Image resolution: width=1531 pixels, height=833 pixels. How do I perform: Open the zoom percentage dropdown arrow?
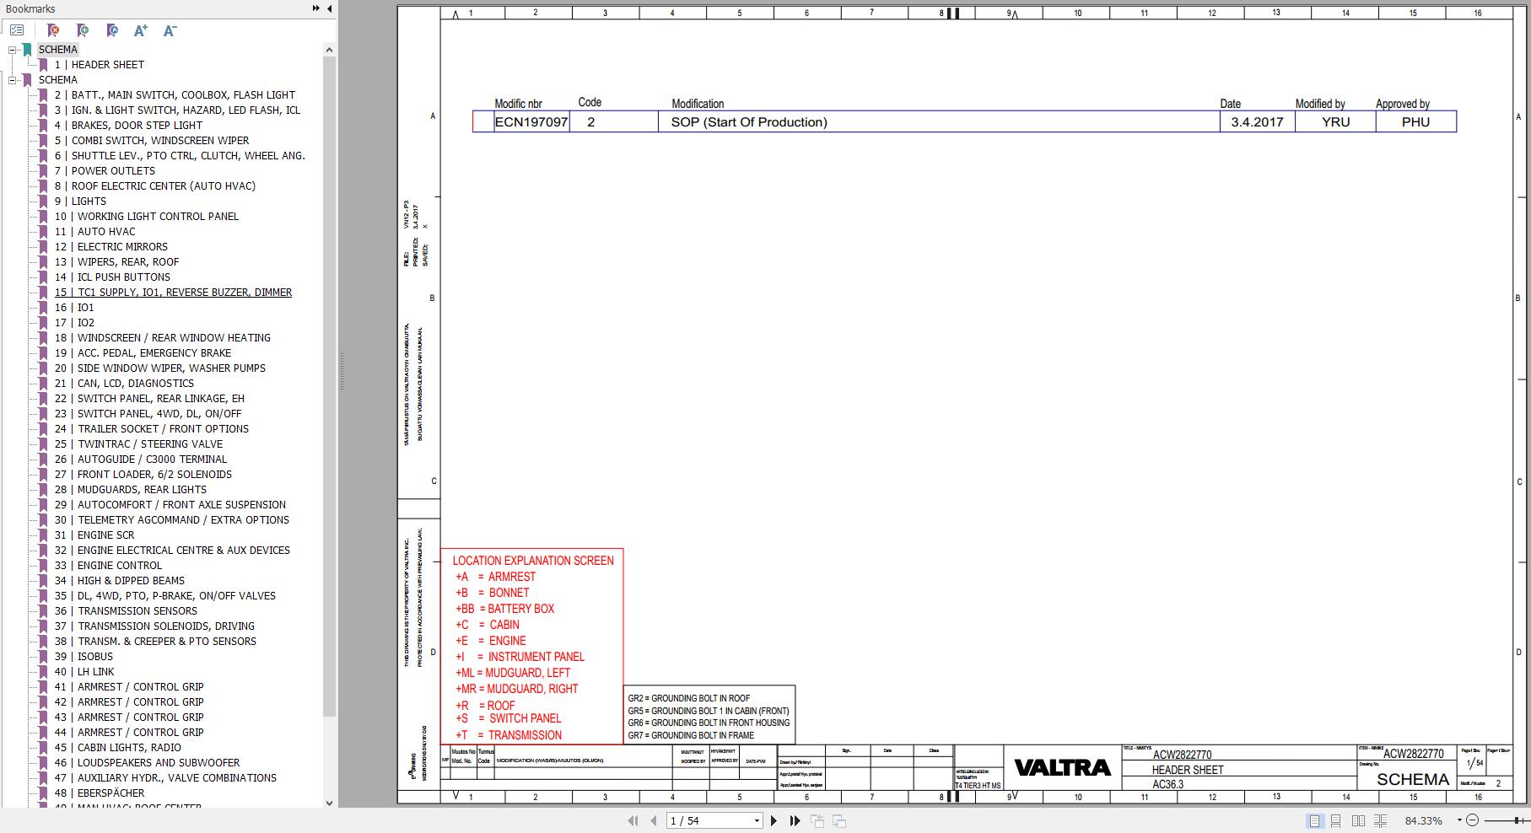click(x=1460, y=820)
